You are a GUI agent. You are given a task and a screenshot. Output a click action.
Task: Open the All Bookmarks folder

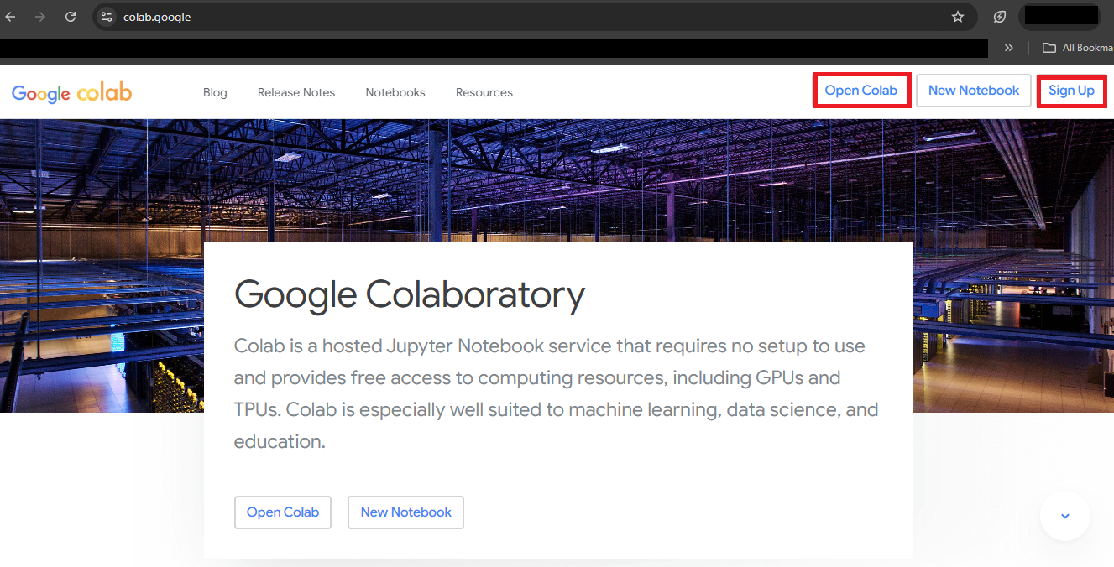1078,48
